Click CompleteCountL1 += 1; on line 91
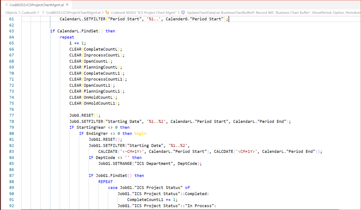Screen dimensions: 361x210 [x=152, y=200]
